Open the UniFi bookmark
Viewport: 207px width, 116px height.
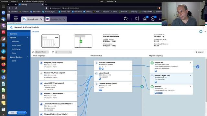click(x=114, y=12)
